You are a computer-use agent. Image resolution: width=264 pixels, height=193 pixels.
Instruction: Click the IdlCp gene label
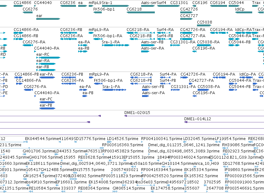tap(239, 9)
